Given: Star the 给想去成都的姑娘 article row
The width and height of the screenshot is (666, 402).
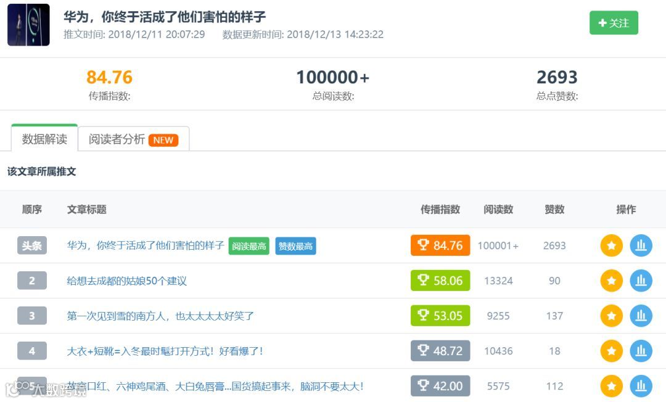Looking at the screenshot, I should click(x=611, y=281).
